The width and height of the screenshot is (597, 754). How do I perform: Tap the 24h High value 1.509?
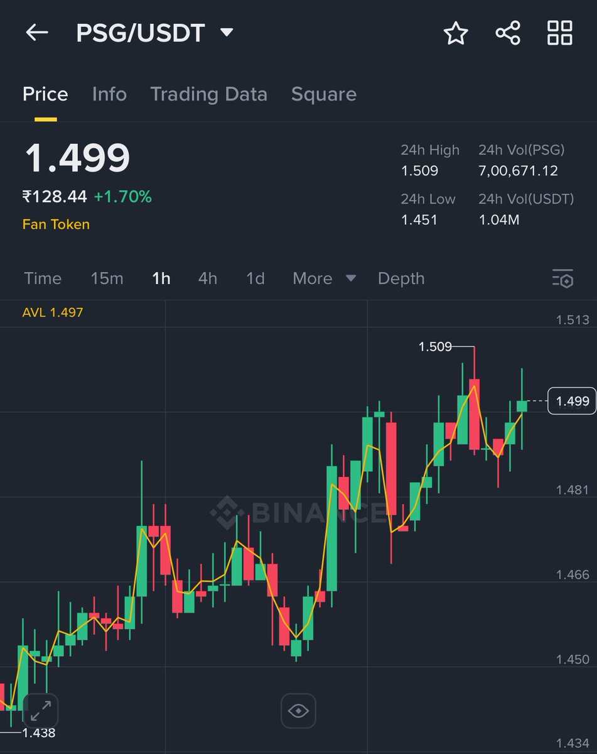pos(419,171)
